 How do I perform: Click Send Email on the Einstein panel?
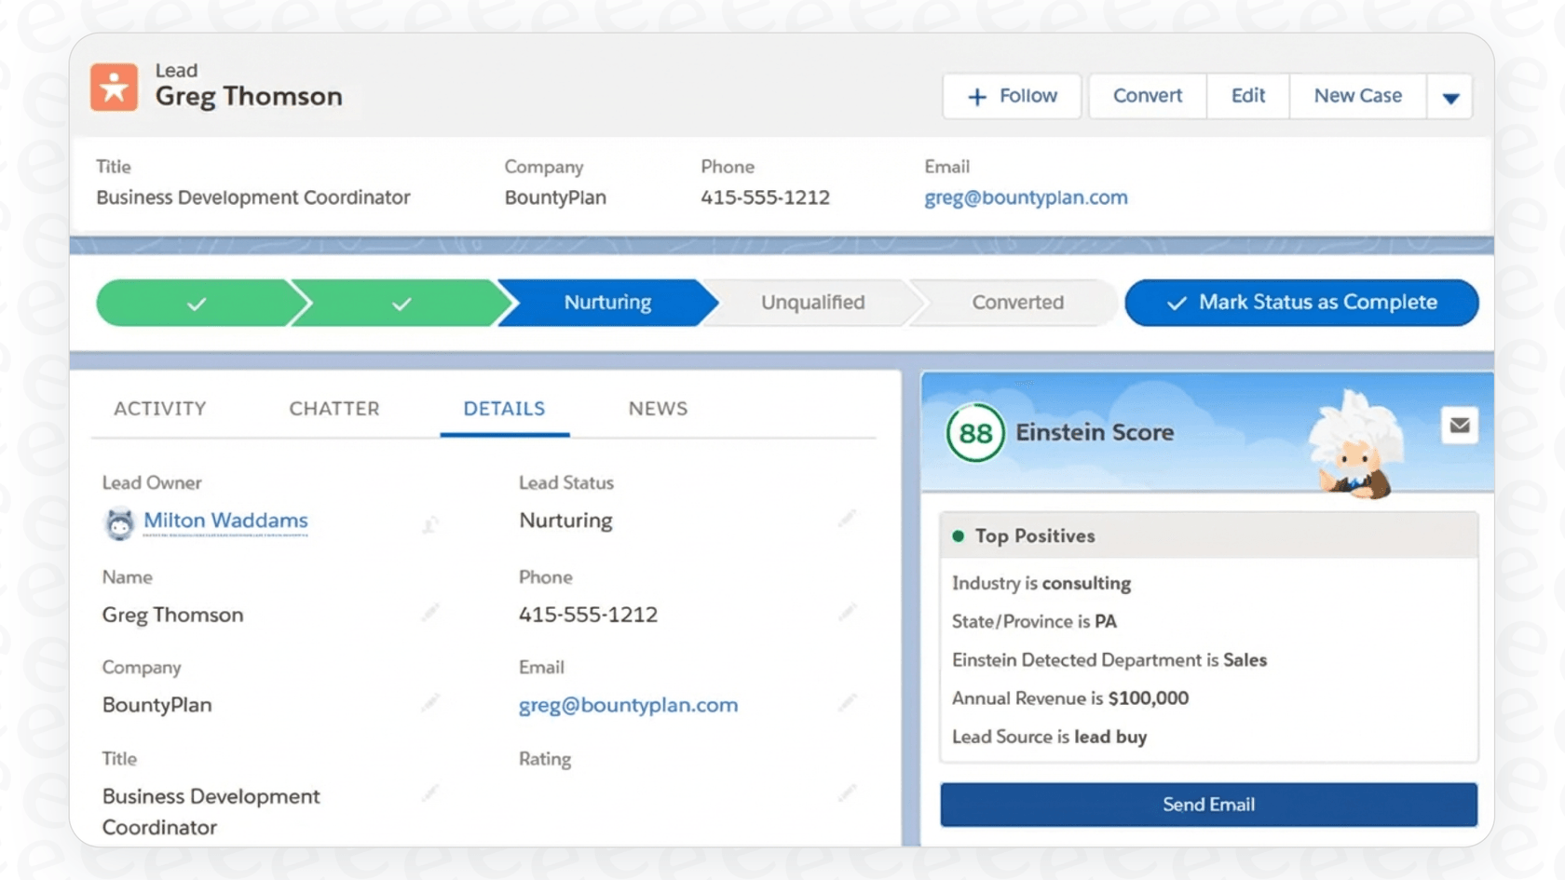click(x=1207, y=804)
